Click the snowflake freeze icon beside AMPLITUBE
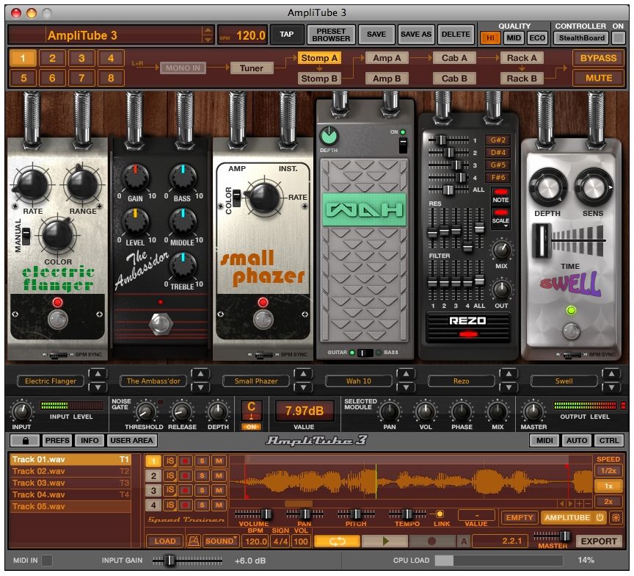This screenshot has width=634, height=576. pos(616,518)
